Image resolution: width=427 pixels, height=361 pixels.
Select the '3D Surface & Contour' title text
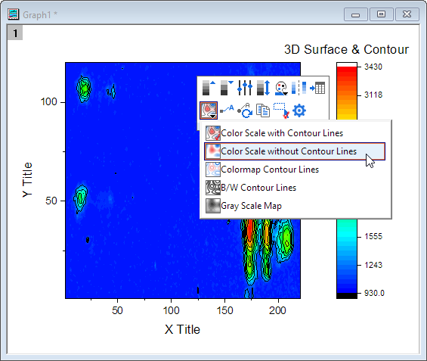click(346, 50)
